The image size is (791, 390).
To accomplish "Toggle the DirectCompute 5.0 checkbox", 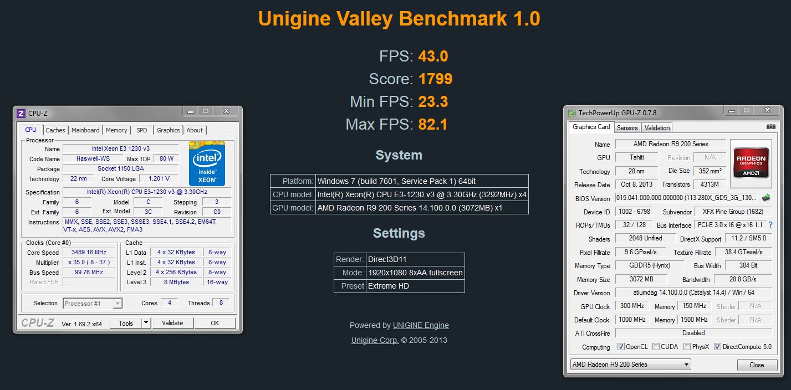I will 718,347.
